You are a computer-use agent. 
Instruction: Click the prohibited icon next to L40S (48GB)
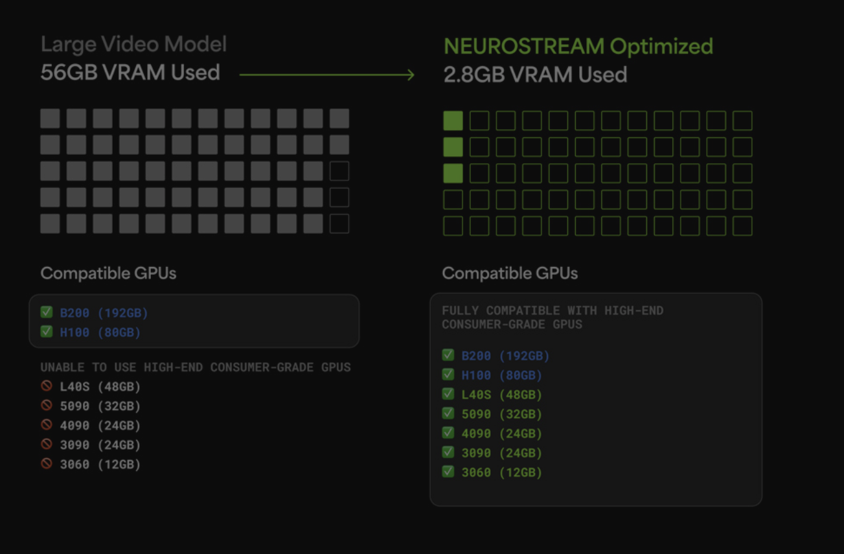[x=47, y=386]
